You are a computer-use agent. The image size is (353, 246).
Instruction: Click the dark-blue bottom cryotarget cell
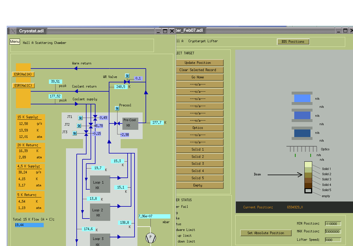pyautogui.click(x=302, y=133)
